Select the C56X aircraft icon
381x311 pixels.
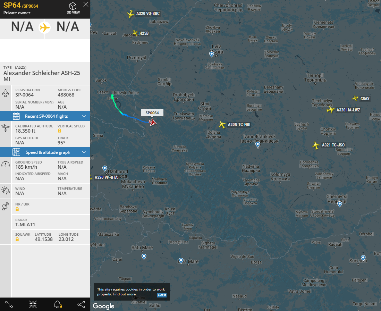tap(355, 98)
